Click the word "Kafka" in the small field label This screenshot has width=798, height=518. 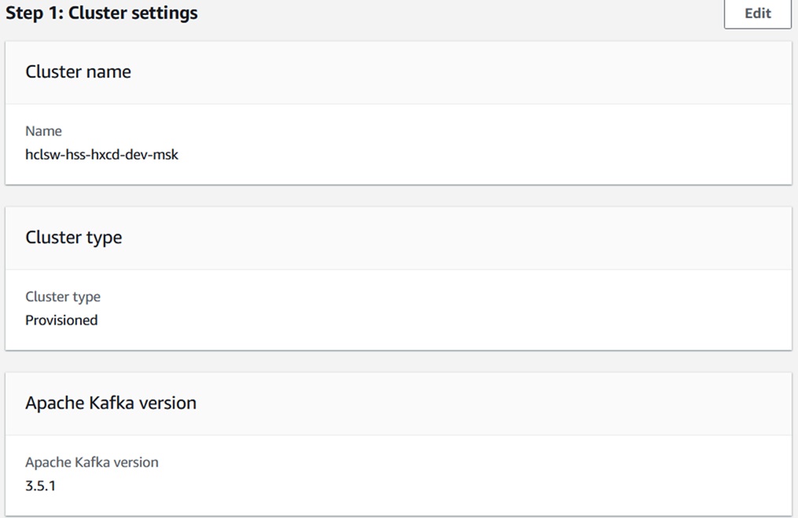[x=92, y=462]
